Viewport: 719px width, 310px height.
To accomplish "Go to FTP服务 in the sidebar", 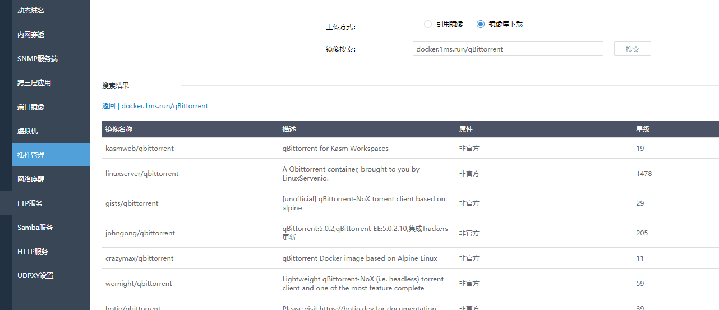I will [x=50, y=203].
